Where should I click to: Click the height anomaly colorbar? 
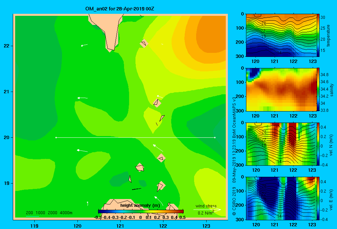141,211
